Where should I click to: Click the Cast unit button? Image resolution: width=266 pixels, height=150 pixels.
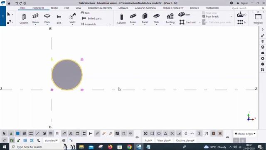pos(187,22)
